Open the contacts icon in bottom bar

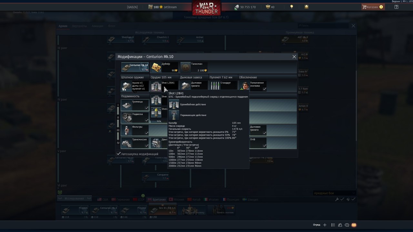[340, 225]
